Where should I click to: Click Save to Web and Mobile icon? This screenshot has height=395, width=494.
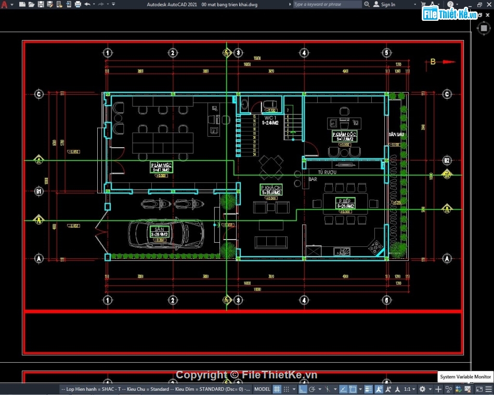69,4
